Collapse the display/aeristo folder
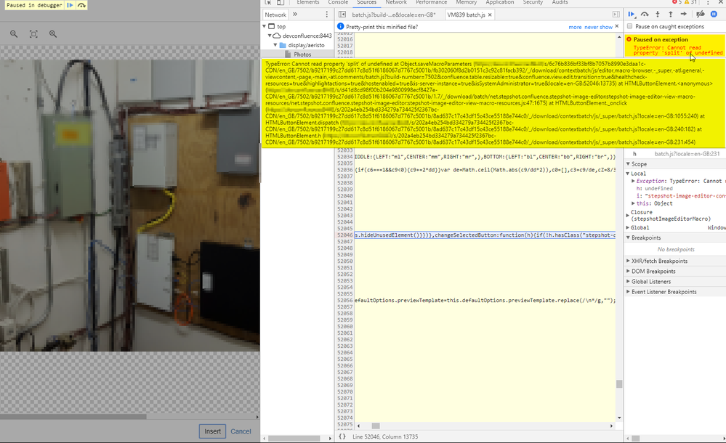Viewport: 726px width, 443px height. pyautogui.click(x=275, y=45)
